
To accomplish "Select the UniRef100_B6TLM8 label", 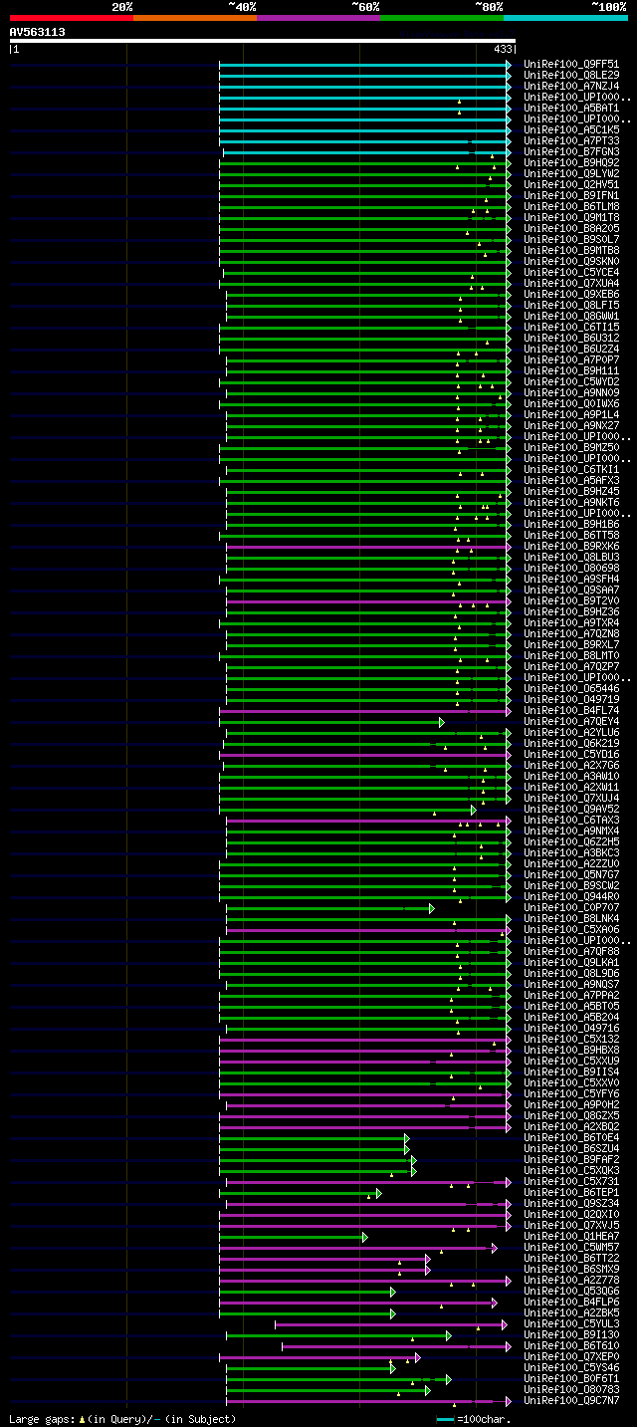I will (571, 206).
